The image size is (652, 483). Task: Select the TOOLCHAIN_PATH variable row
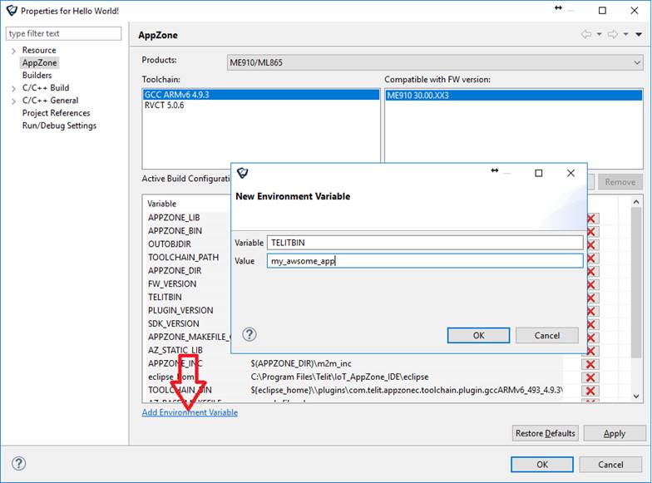point(183,258)
